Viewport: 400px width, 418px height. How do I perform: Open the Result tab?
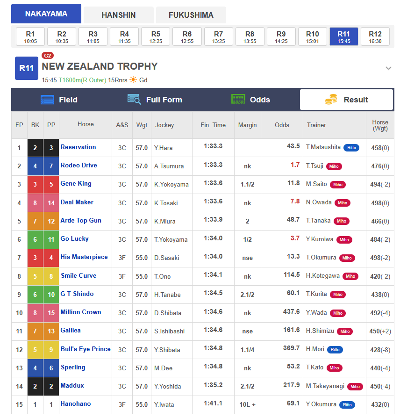(346, 100)
